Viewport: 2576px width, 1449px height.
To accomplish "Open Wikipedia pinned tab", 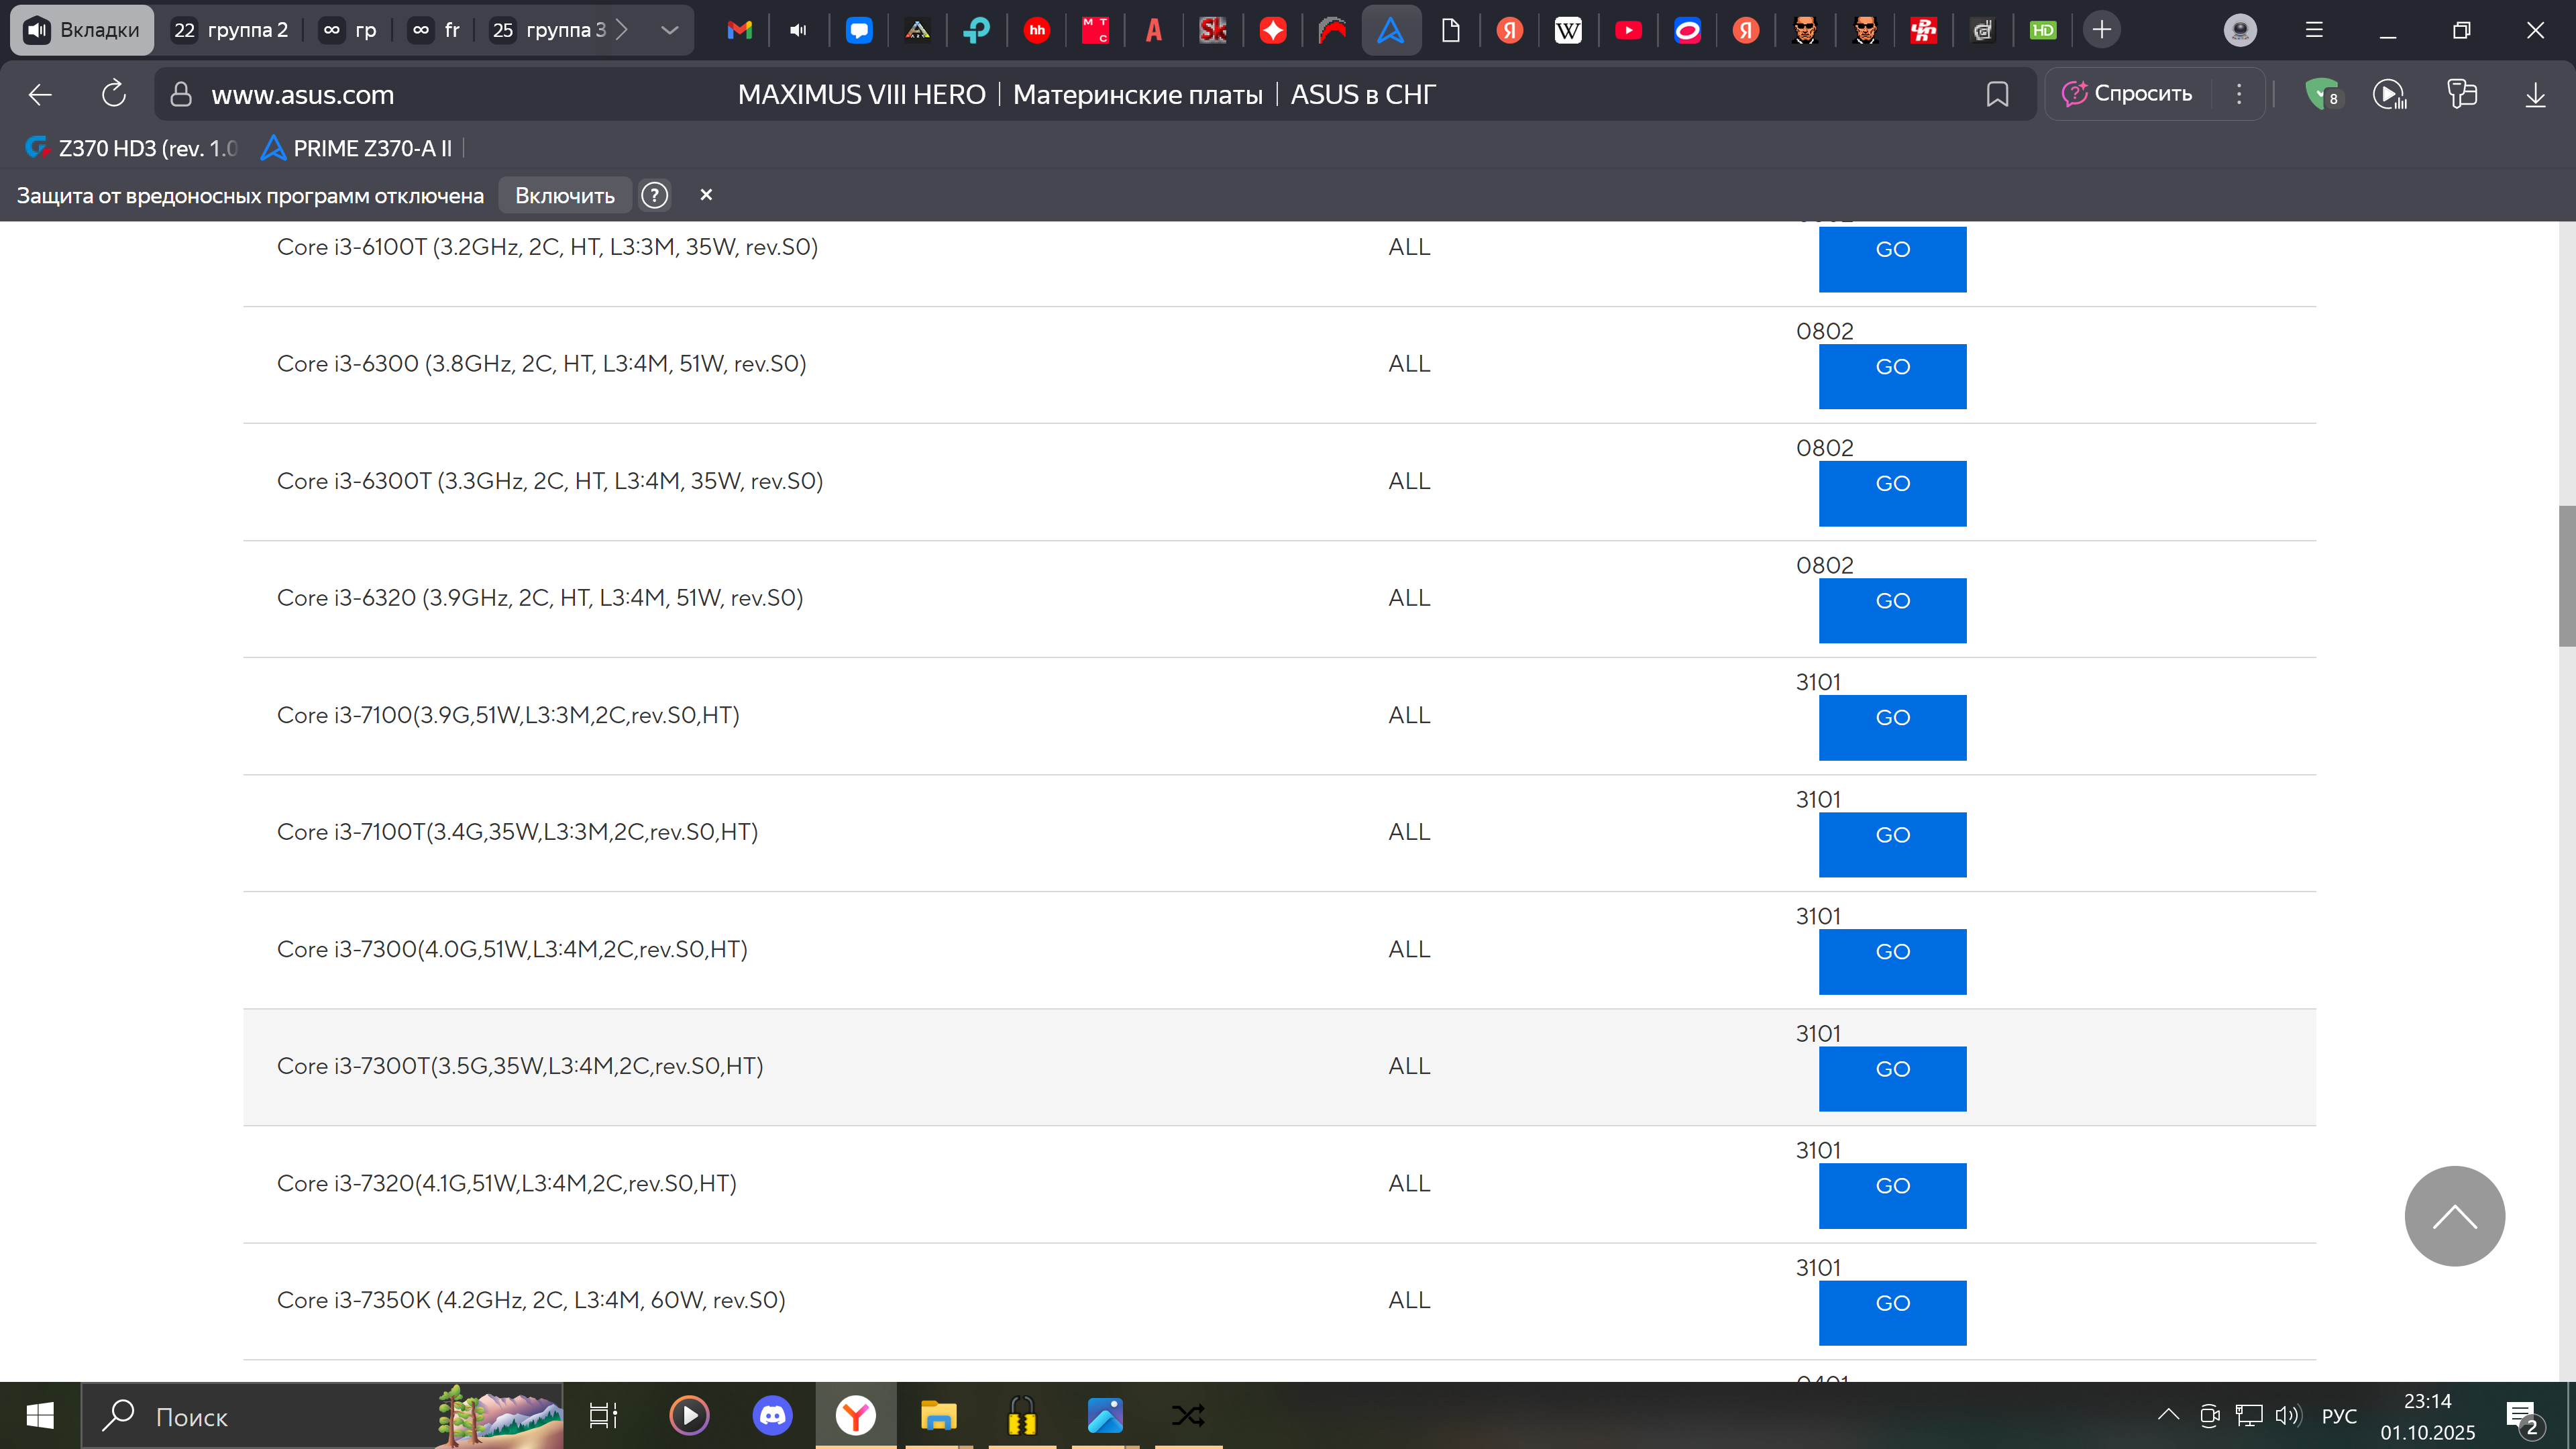I will [1568, 30].
